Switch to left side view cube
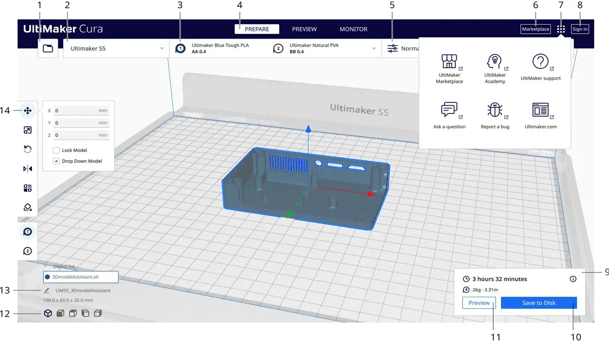This screenshot has width=609, height=343. point(85,313)
